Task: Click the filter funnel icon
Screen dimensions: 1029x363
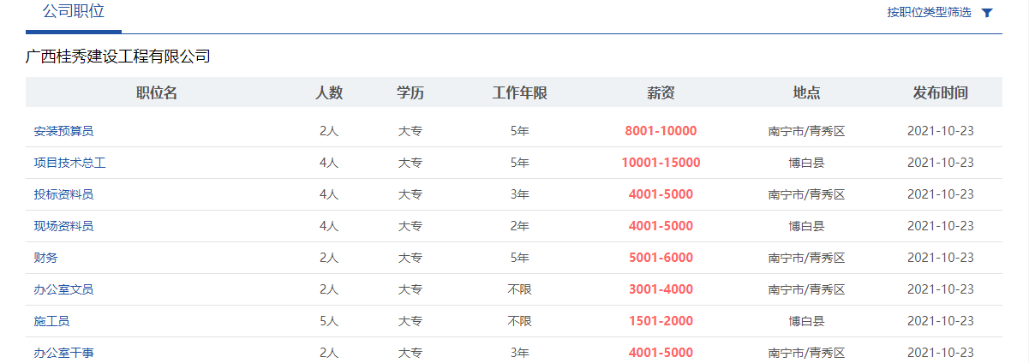Action: click(987, 13)
